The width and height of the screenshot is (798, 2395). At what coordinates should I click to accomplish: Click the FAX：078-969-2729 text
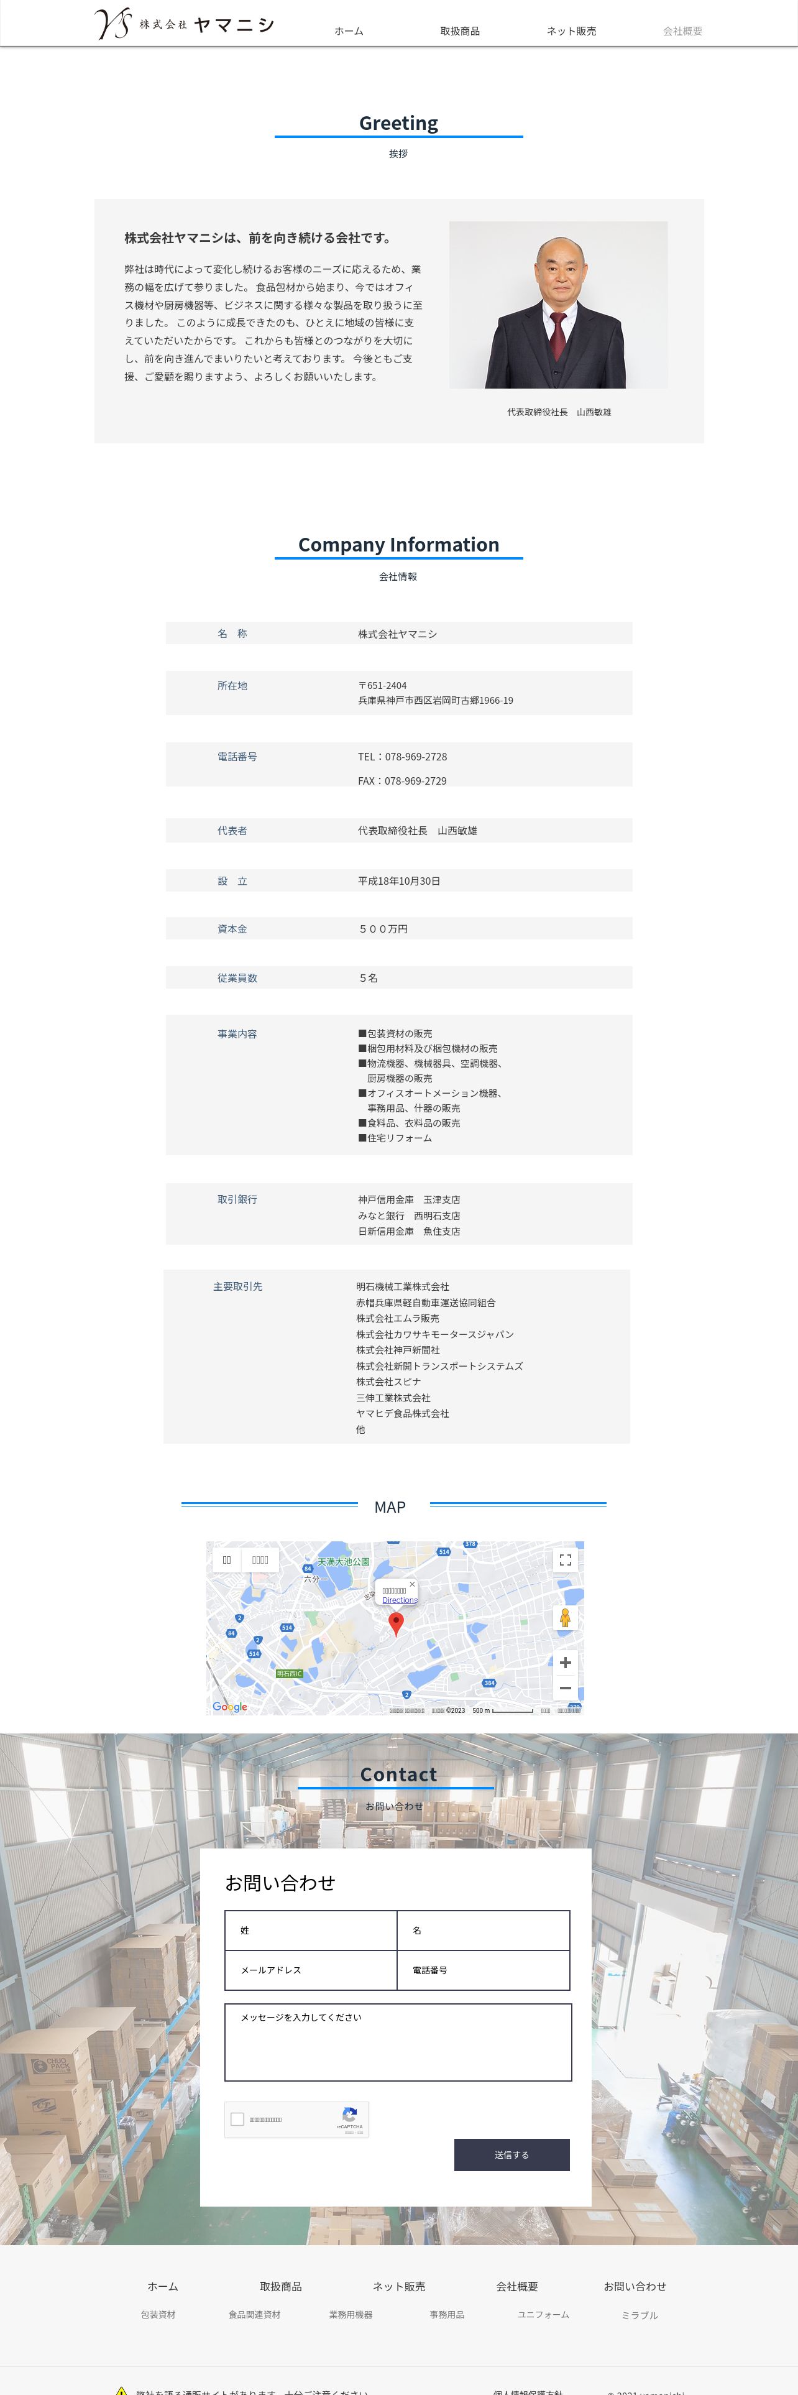pos(402,781)
